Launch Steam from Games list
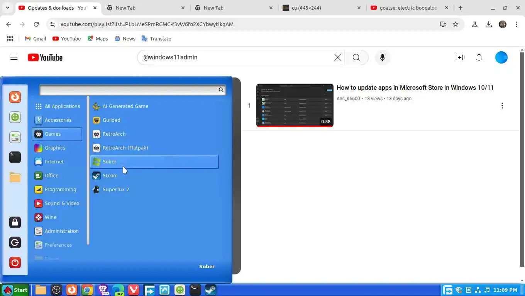Screen dimensions: 525x296 [154, 176]
